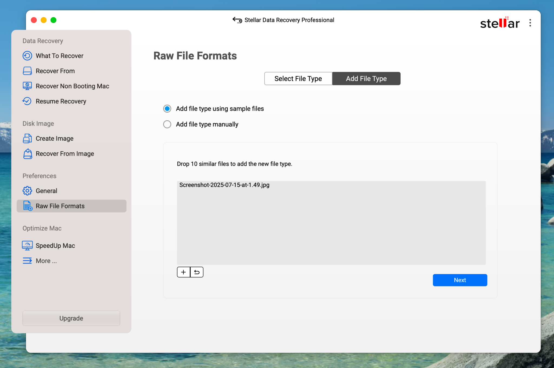This screenshot has width=554, height=368.
Task: Click the Create Image icon
Action: (x=27, y=139)
